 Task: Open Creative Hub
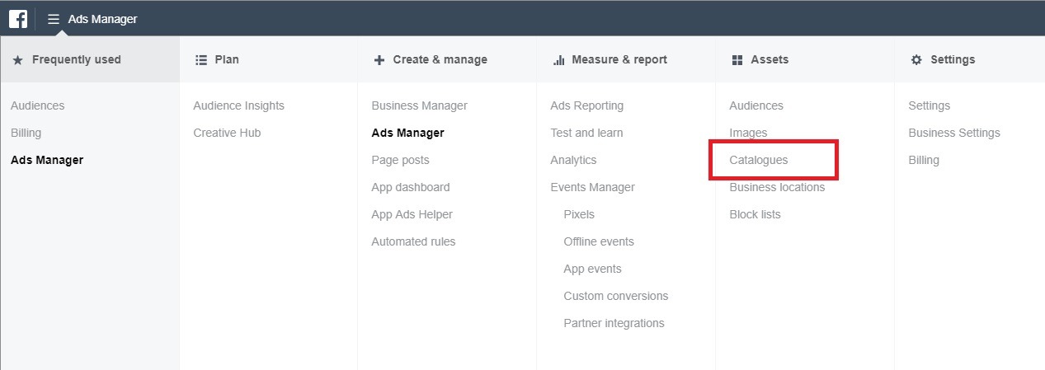point(228,133)
